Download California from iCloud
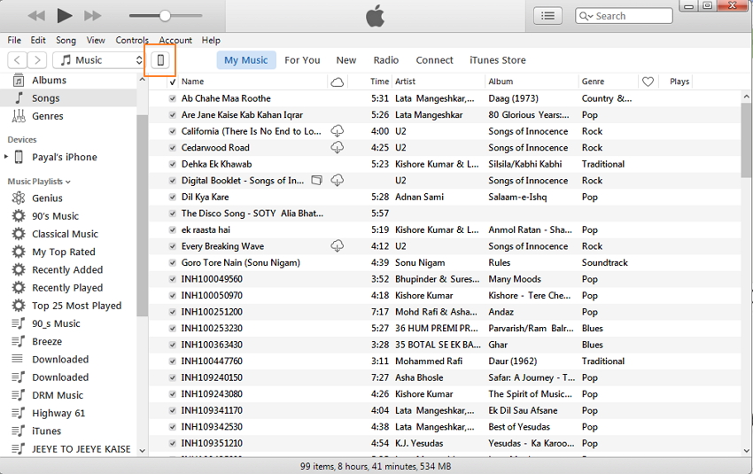This screenshot has height=474, width=753. [x=338, y=131]
